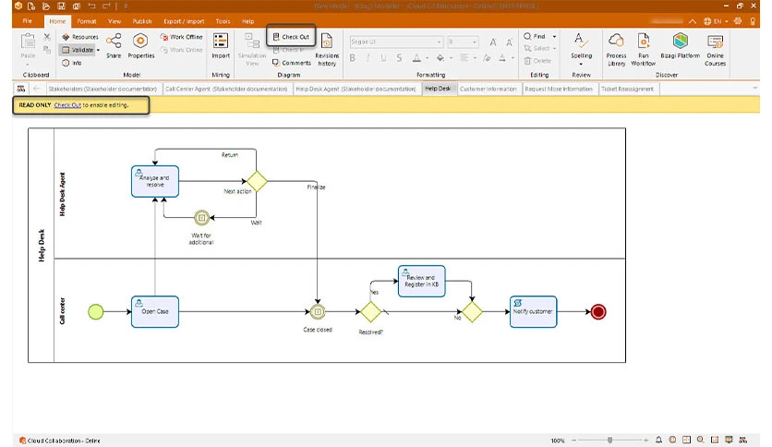Adjust the zoom slider in status bar

(x=610, y=441)
